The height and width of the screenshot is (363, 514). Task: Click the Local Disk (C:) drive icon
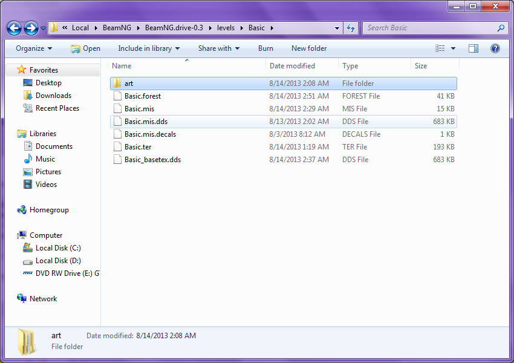(x=28, y=247)
